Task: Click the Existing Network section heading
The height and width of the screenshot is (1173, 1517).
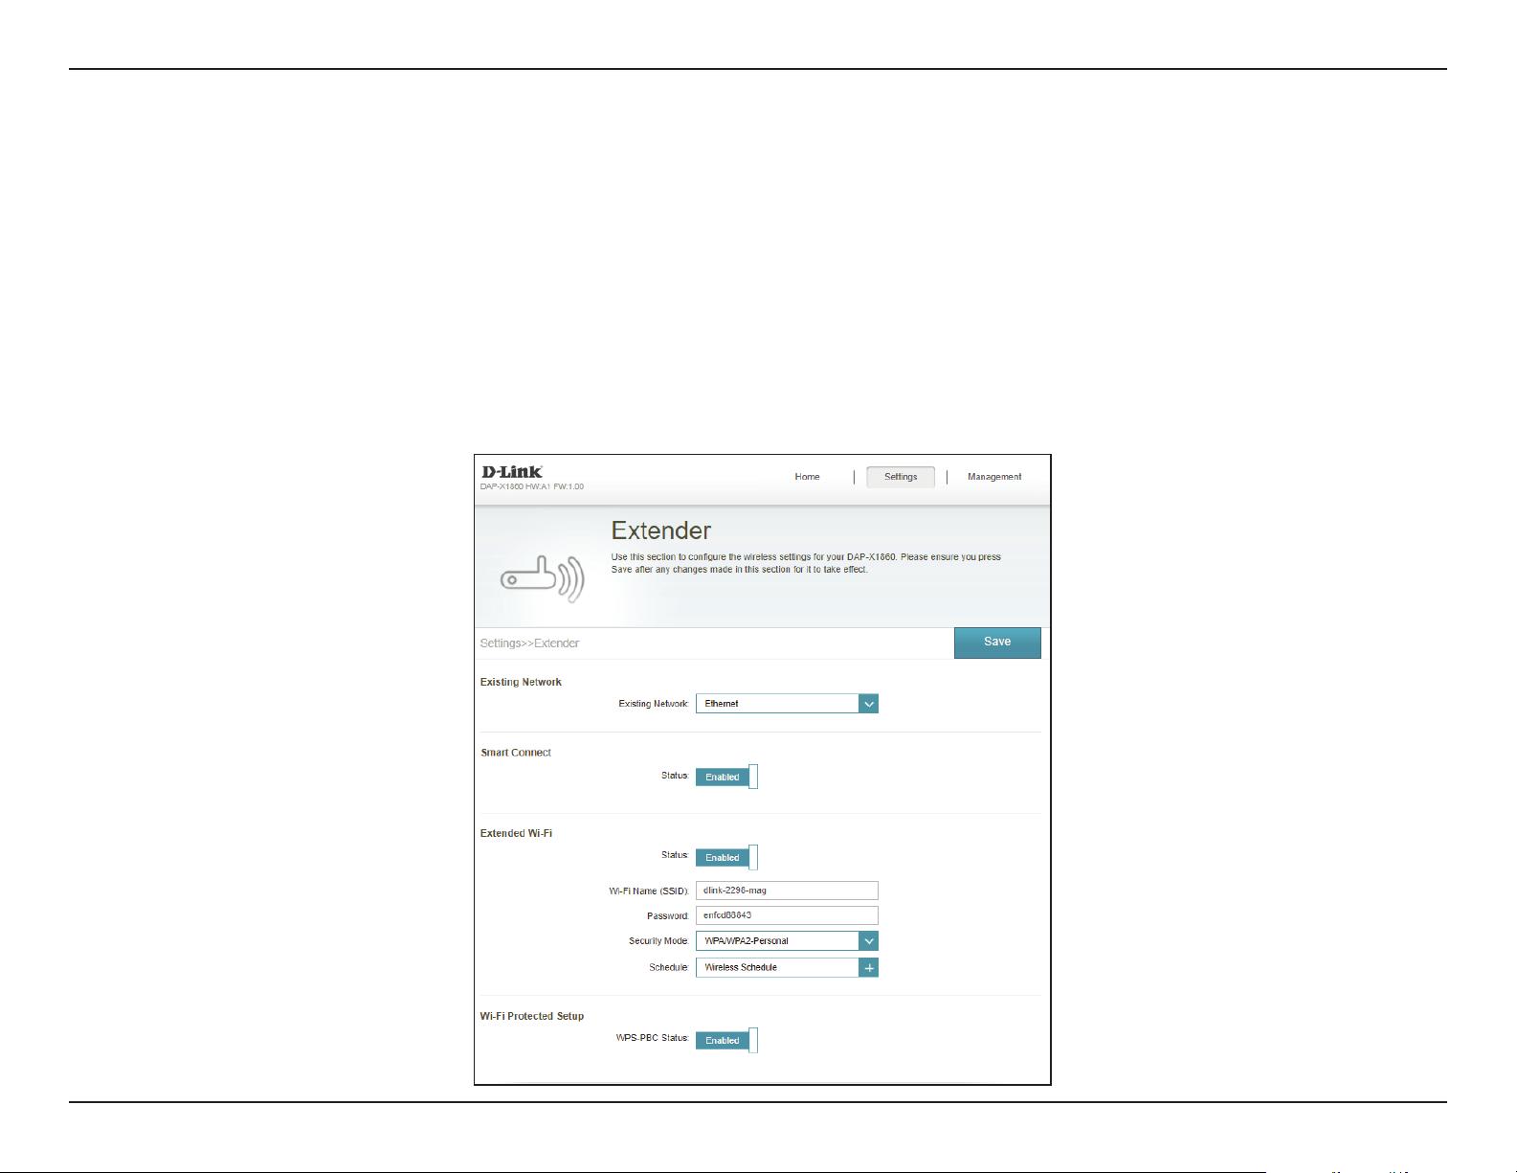Action: tap(521, 682)
